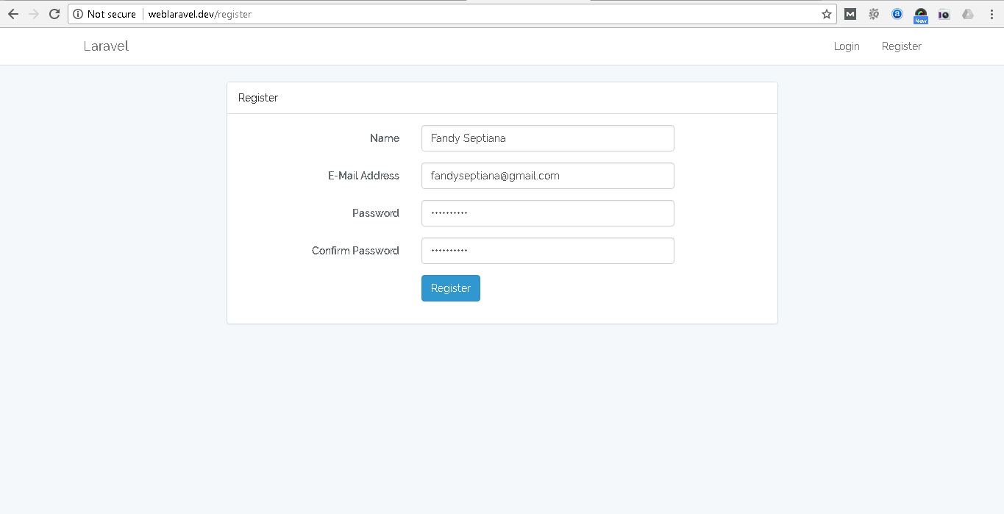
Task: Open the Google Drive extension icon
Action: tap(967, 13)
